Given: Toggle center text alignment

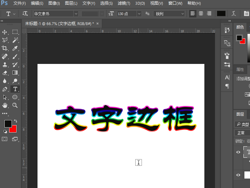Looking at the screenshot, I should (200, 13).
